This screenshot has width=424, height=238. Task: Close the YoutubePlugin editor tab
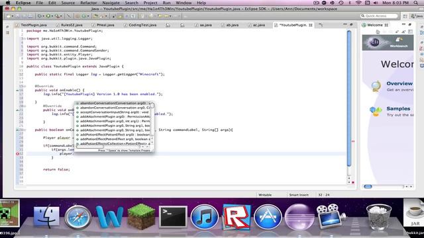tap(311, 25)
